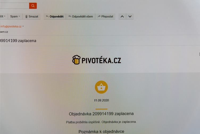This screenshot has width=200, height=134.
Task: Click the forward arrow icon
Action: coord(99,16)
